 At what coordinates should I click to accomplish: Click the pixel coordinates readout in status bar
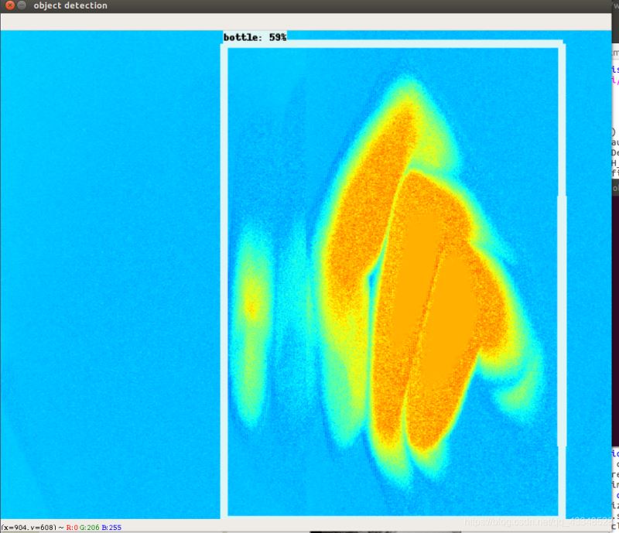(28, 528)
